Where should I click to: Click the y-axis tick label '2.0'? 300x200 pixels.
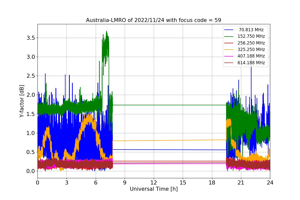31,95
